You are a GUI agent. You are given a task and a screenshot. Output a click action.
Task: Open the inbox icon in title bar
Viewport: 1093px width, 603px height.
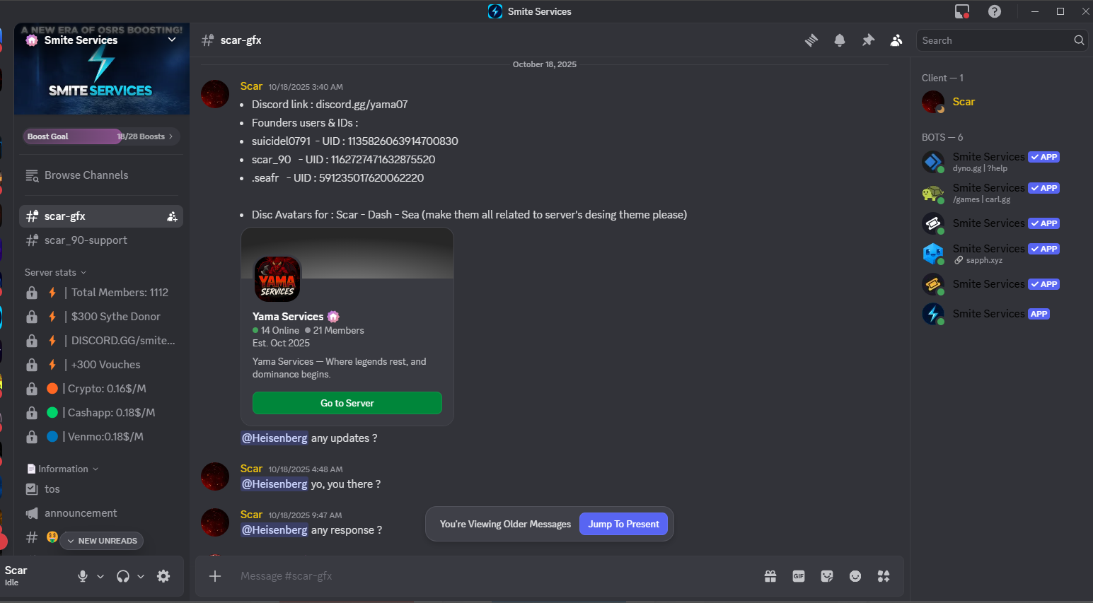point(962,11)
